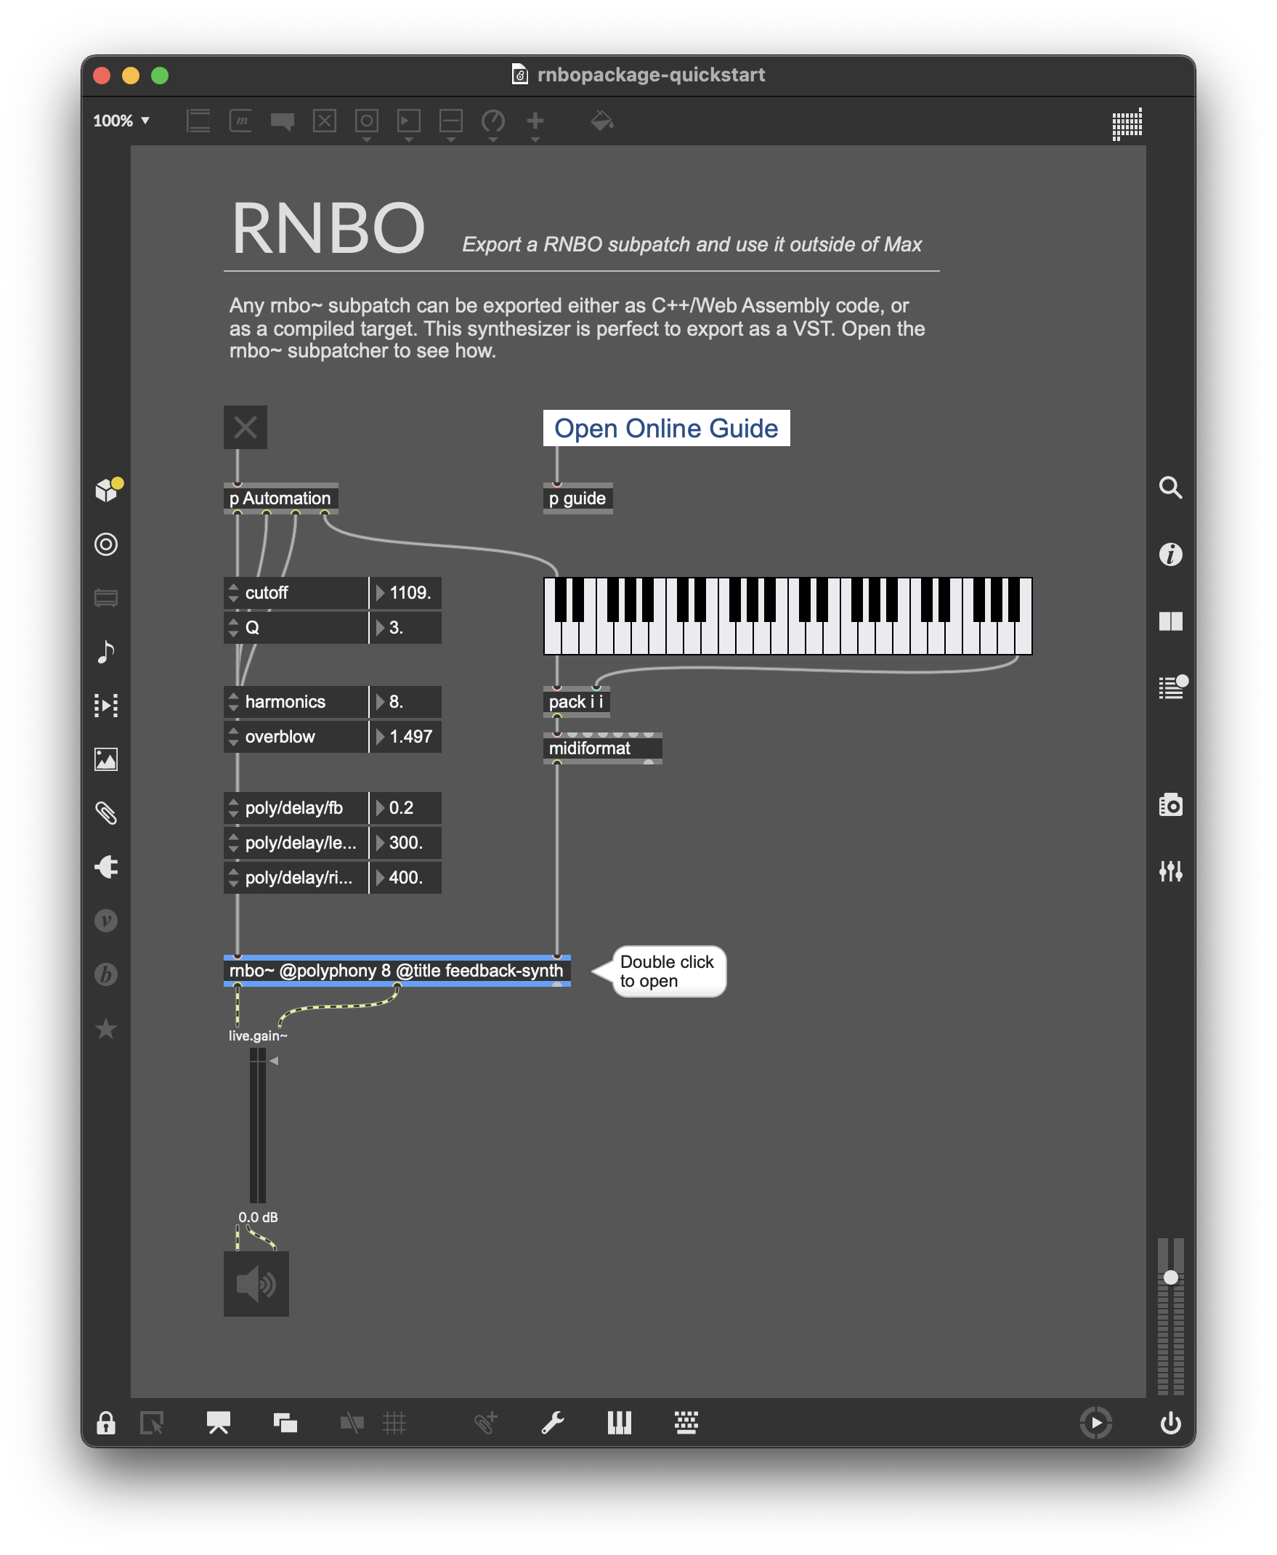Open the harmonics parameter name menu
The image size is (1277, 1555).
coord(296,701)
